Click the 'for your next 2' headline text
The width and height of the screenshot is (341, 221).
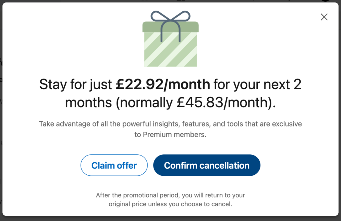pyautogui.click(x=257, y=84)
